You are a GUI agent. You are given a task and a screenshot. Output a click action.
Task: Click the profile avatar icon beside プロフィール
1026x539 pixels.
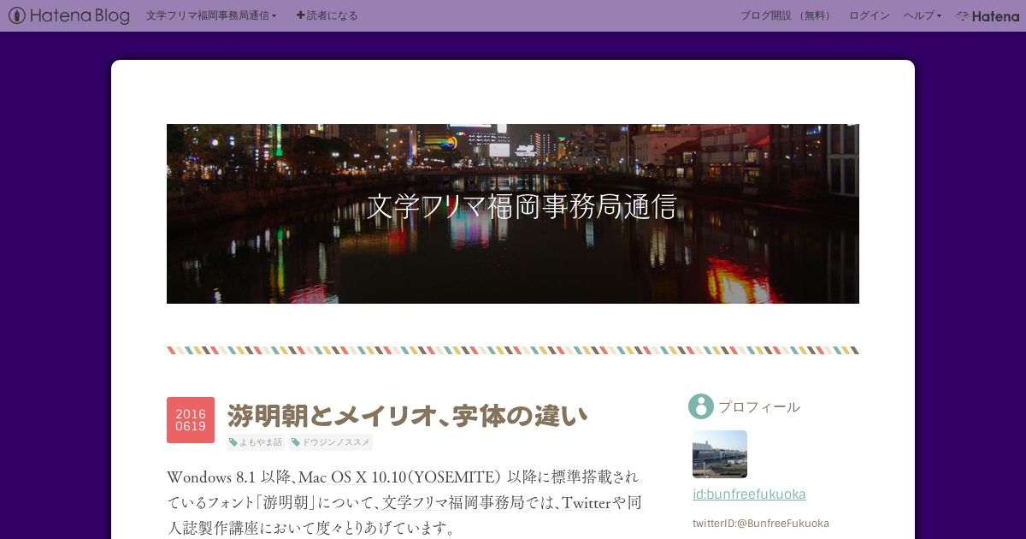[701, 406]
